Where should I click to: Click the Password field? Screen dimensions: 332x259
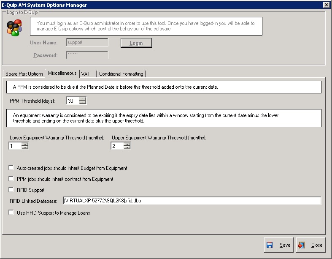point(87,55)
